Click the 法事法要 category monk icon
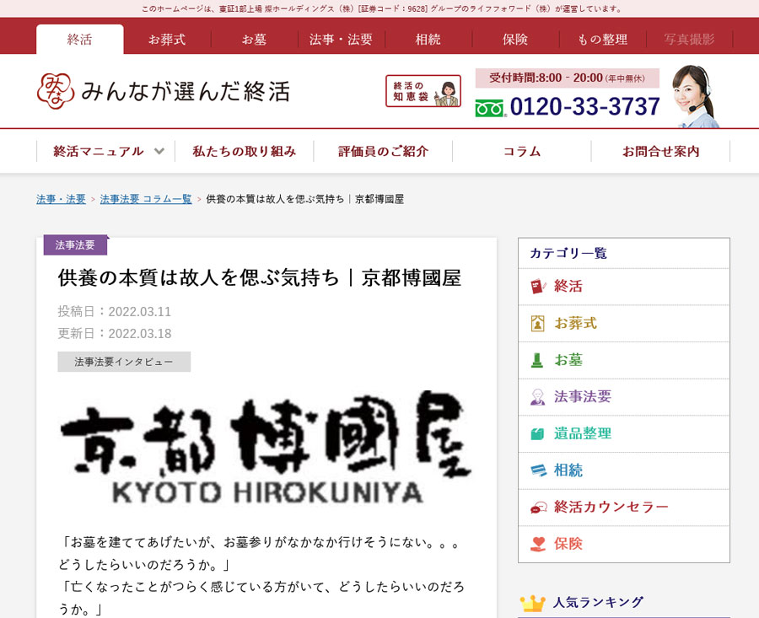Screen dimensions: 759x618 538,397
